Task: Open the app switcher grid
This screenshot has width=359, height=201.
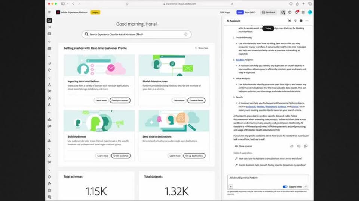Action: [x=303, y=12]
